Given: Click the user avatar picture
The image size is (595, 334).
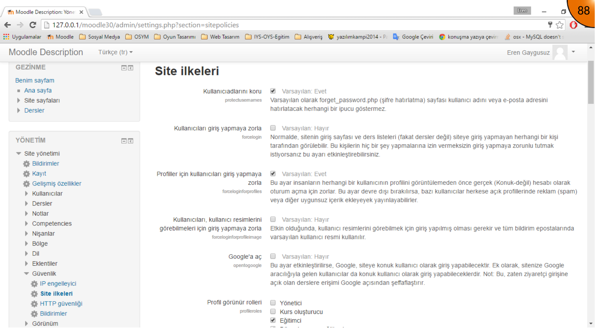Looking at the screenshot, I should [x=560, y=53].
